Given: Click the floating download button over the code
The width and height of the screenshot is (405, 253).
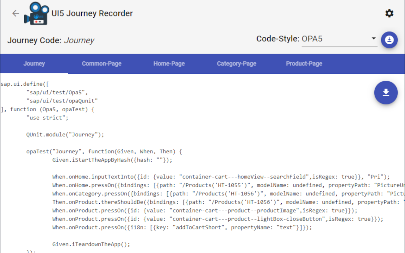Looking at the screenshot, I should (386, 93).
